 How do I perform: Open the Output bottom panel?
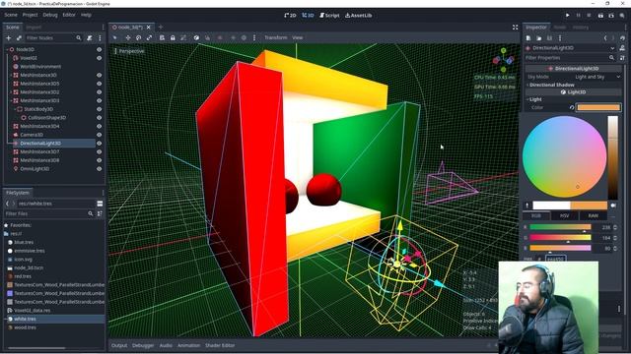tap(119, 345)
